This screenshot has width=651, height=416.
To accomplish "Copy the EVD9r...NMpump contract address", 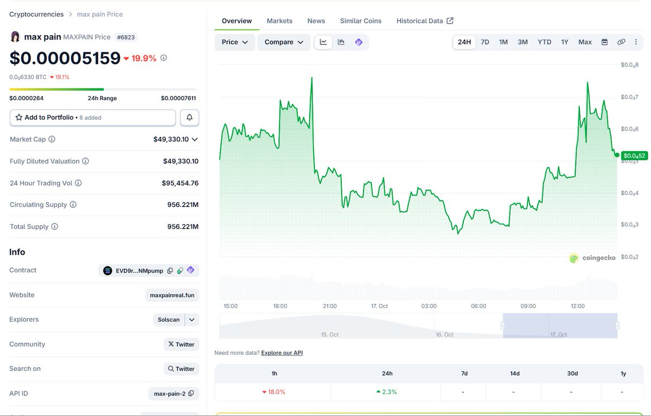I will 170,270.
